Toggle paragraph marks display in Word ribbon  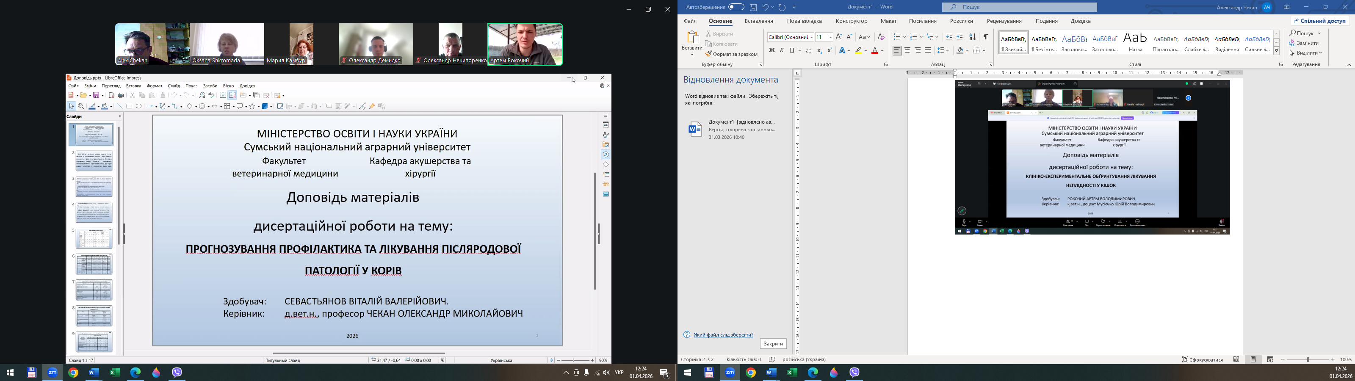coord(985,37)
